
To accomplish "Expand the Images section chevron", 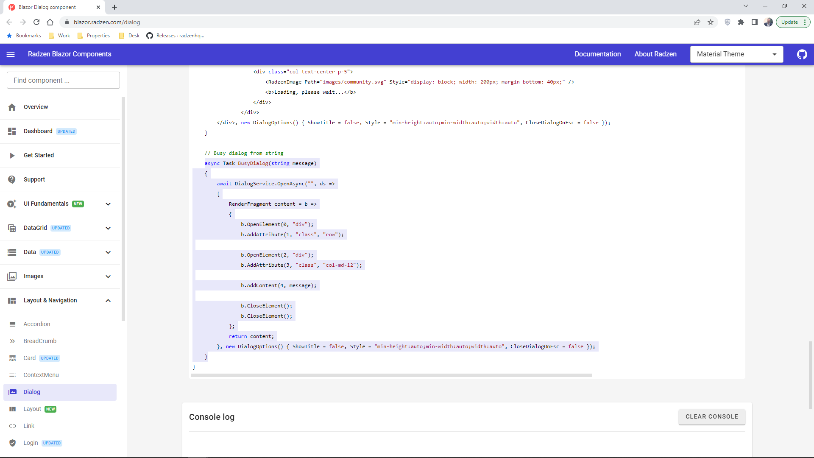I will coord(108,276).
